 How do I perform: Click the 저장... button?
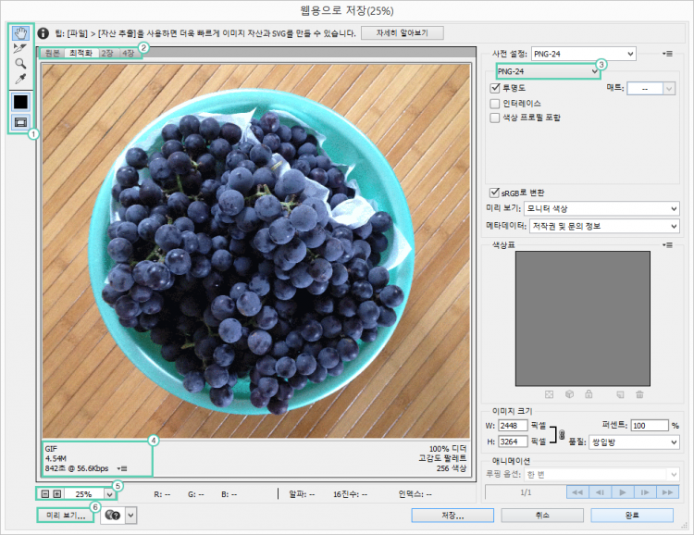point(452,515)
